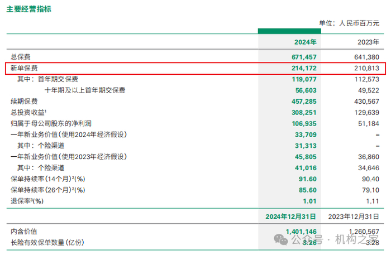Image resolution: width=391 pixels, height=255 pixels.
Task: Click the value 119,077
Action: click(304, 79)
